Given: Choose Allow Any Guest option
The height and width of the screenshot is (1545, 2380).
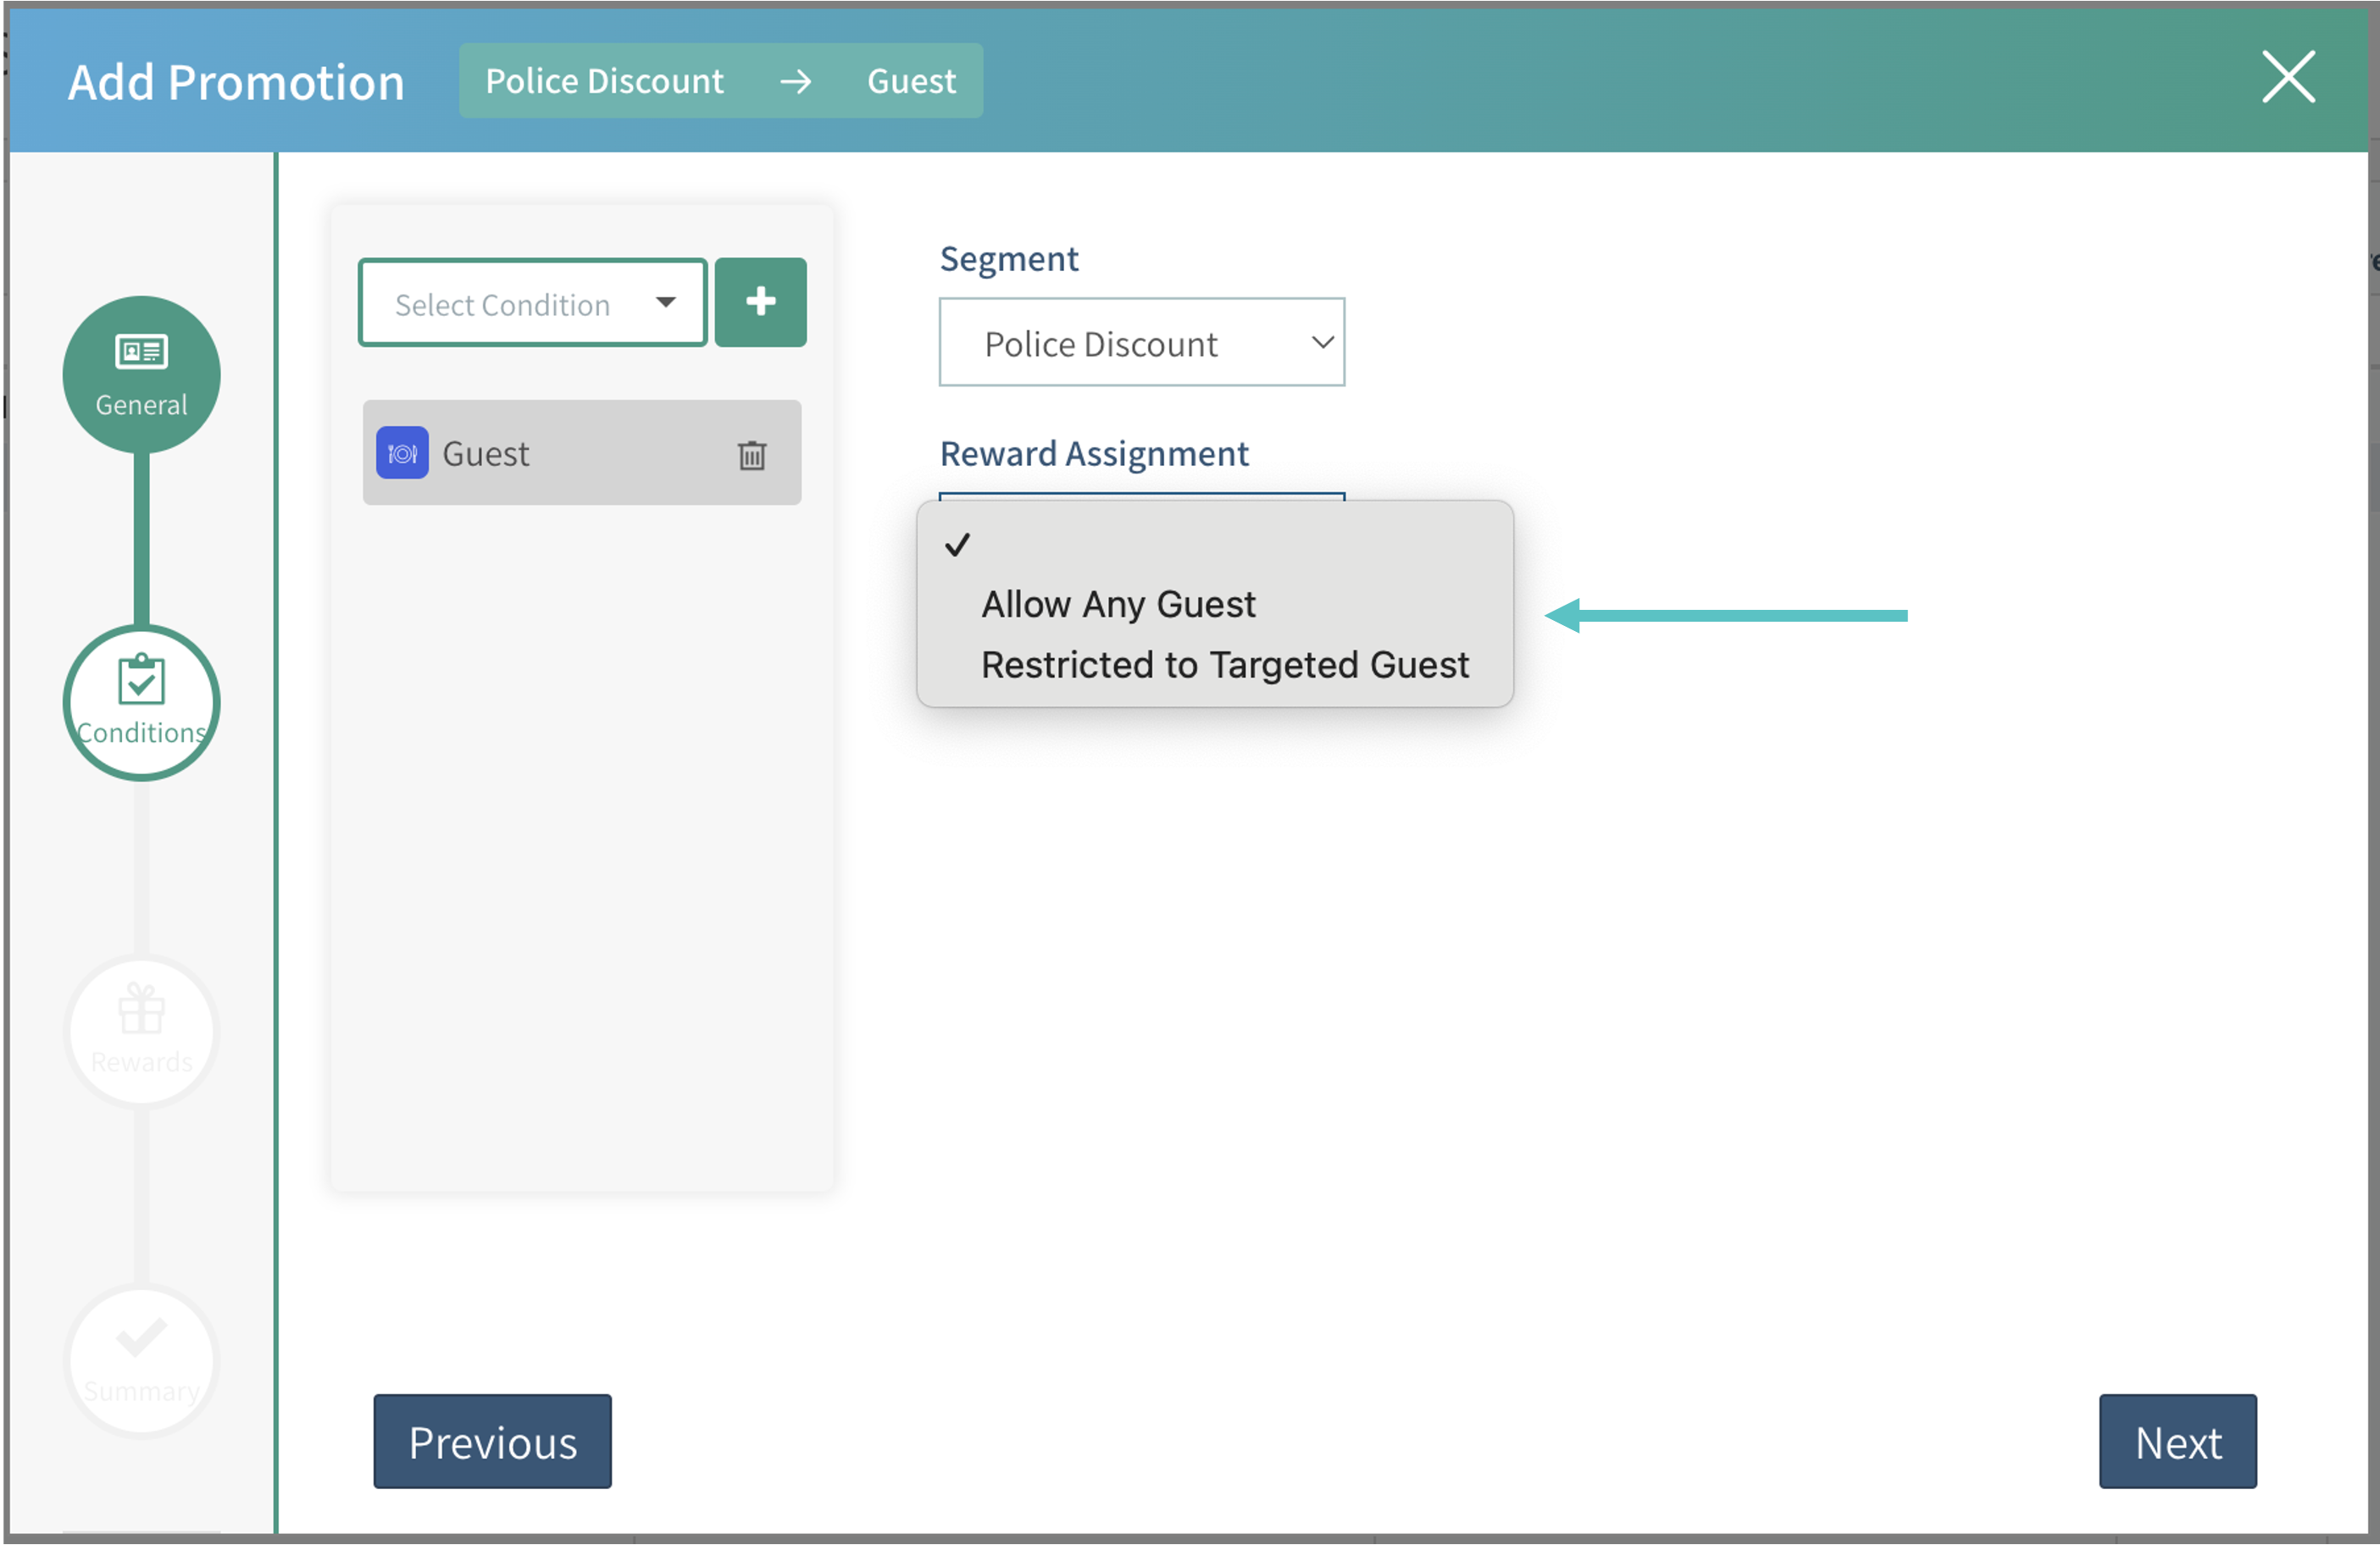Looking at the screenshot, I should click(1118, 604).
